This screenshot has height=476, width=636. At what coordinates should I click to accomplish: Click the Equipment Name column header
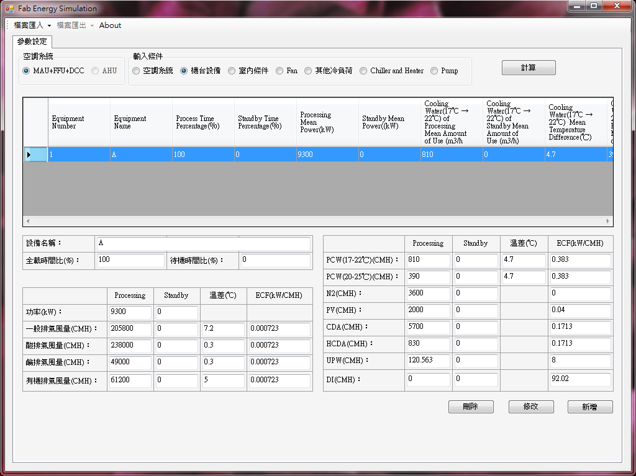pyautogui.click(x=141, y=122)
